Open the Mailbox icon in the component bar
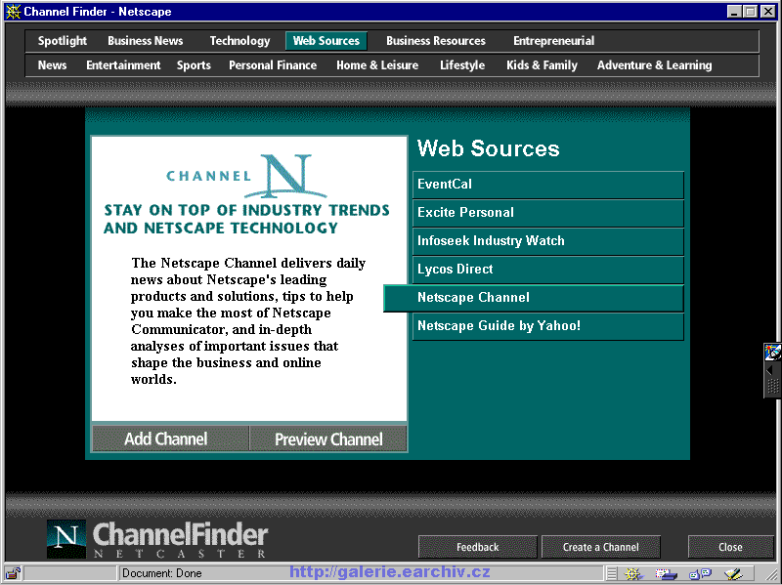Screen dimensions: 782x585 coord(666,574)
